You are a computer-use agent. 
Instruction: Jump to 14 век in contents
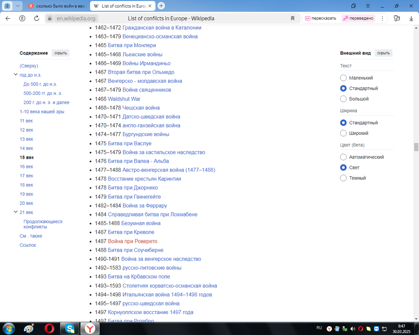tap(27, 148)
